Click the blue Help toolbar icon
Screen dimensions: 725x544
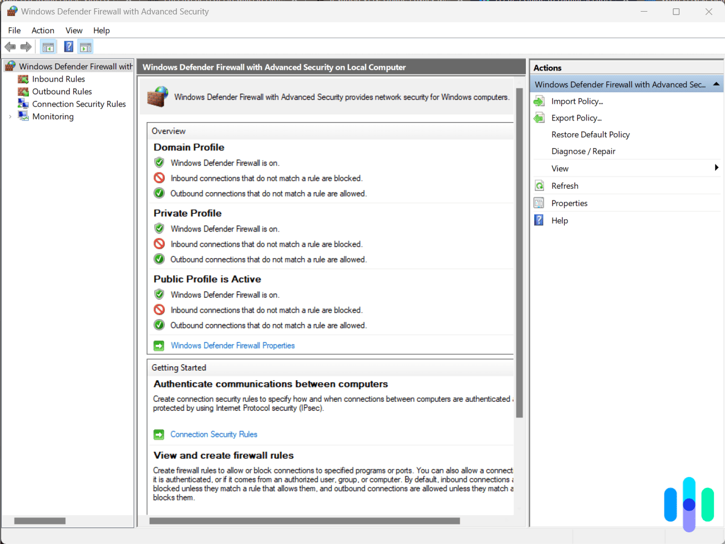[68, 47]
